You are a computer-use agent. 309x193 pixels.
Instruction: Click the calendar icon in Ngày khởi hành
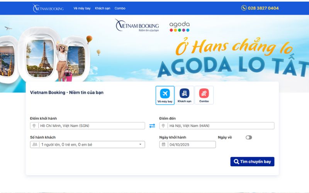pyautogui.click(x=163, y=144)
